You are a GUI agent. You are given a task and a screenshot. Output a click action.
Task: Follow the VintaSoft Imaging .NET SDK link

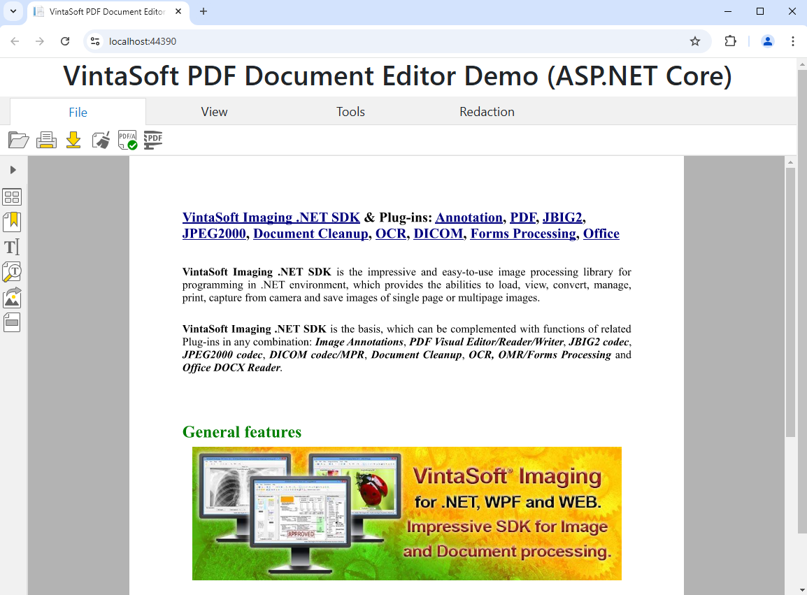click(271, 217)
